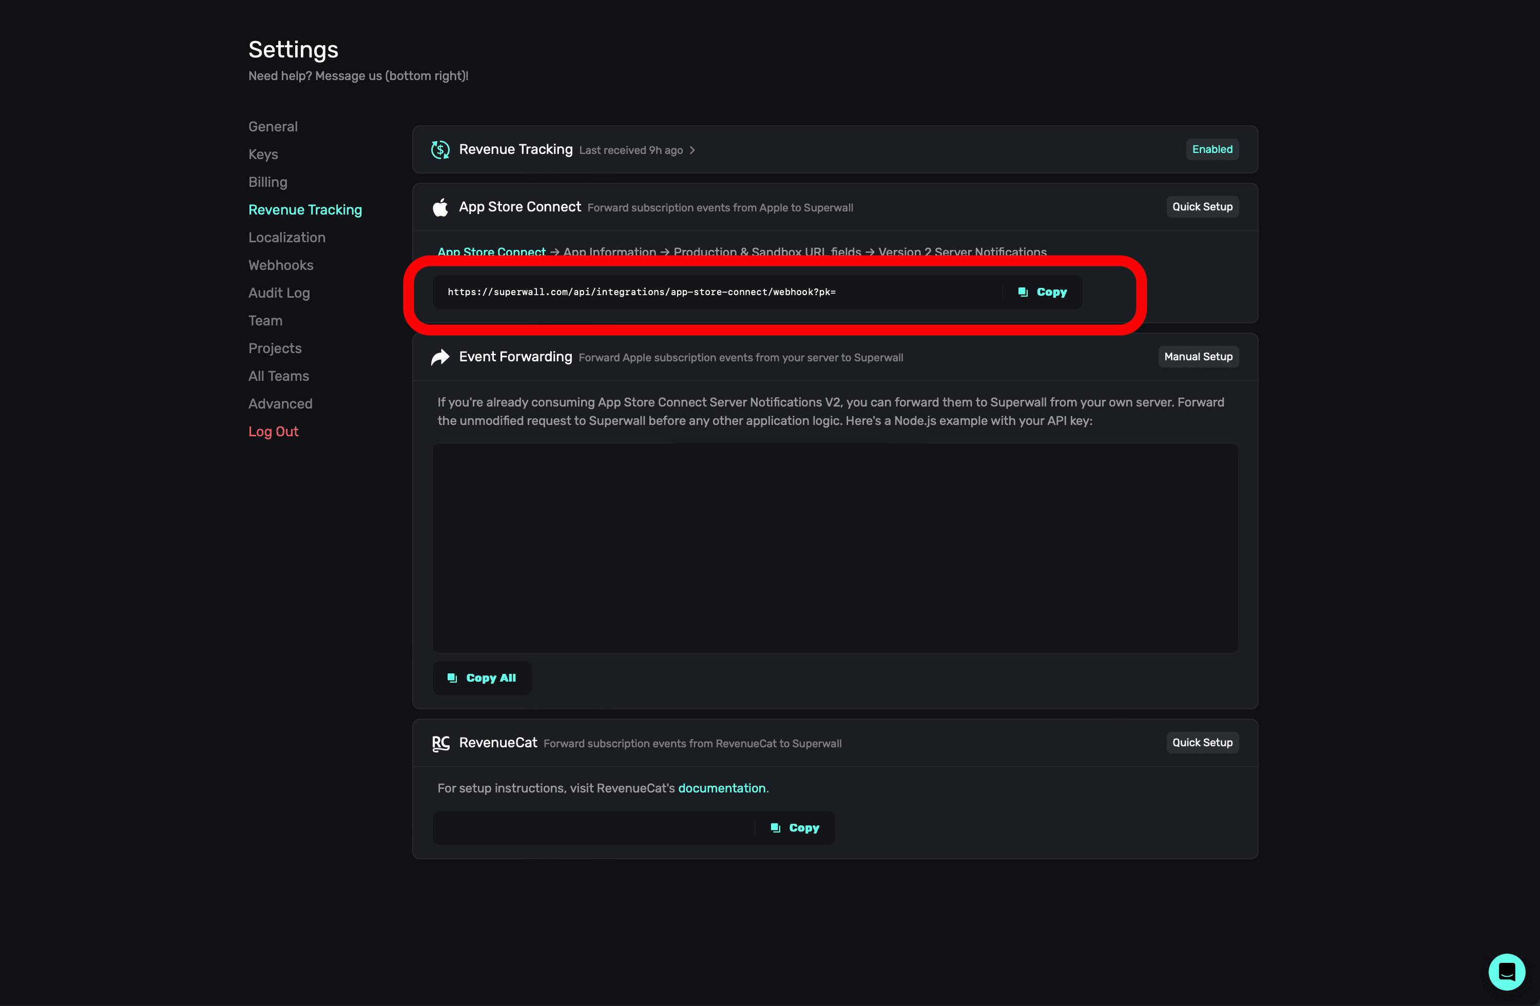Click the App Store Connect Quick Setup button
Viewport: 1540px width, 1006px height.
pos(1202,207)
